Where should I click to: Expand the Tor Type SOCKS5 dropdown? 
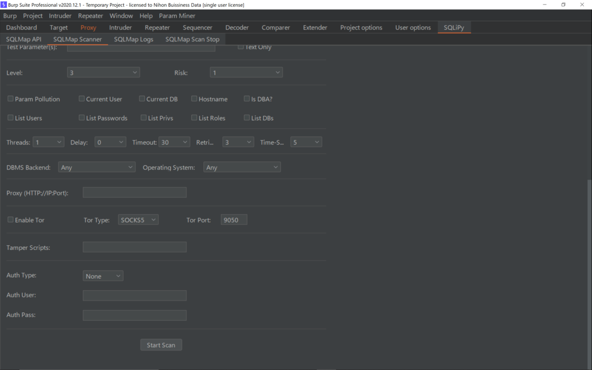click(138, 220)
